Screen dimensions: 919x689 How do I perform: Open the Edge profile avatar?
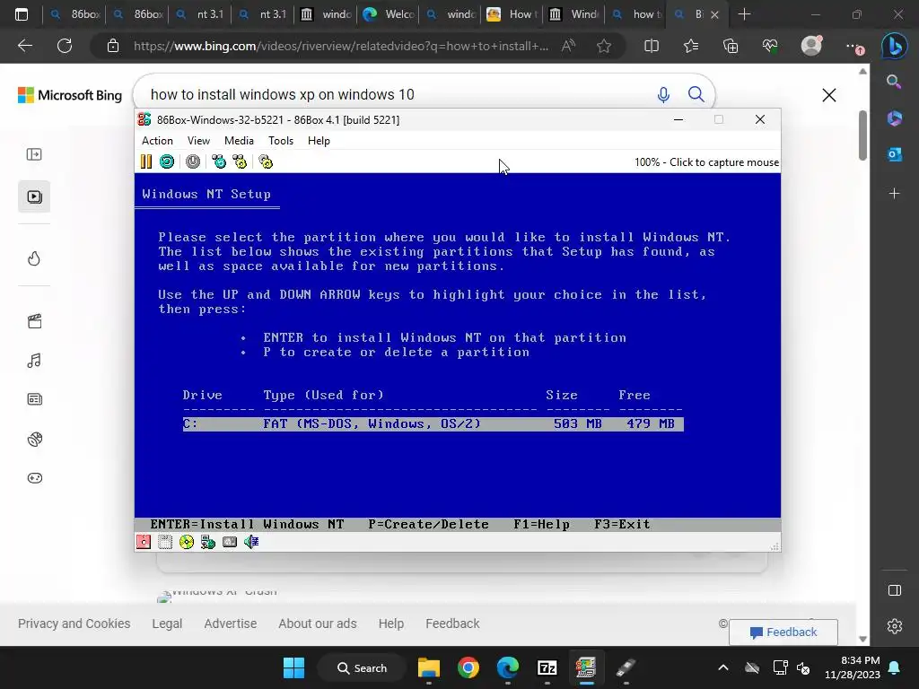(811, 46)
